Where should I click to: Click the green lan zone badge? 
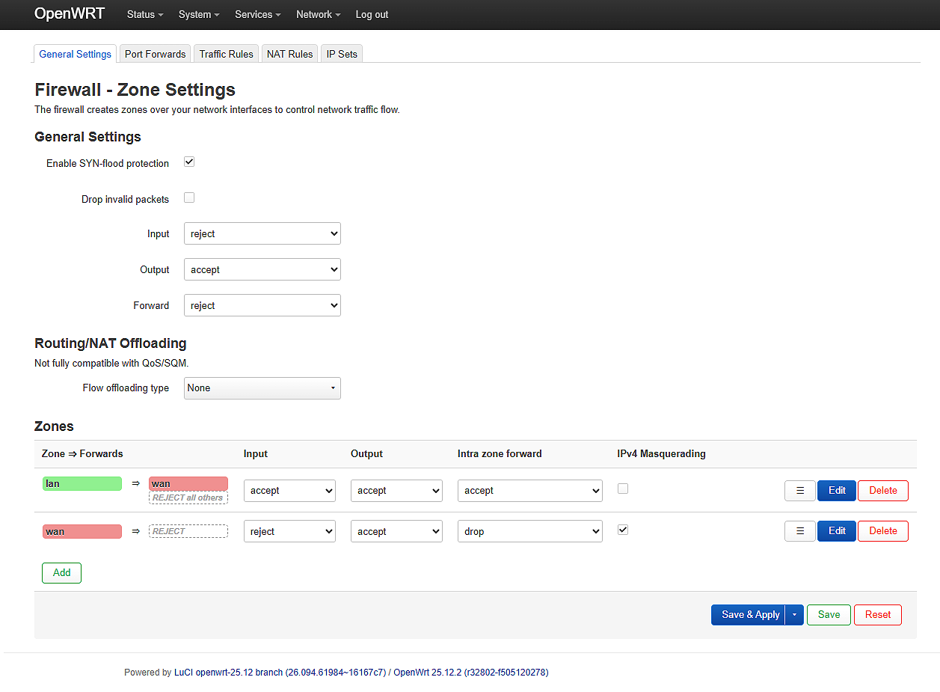click(82, 484)
